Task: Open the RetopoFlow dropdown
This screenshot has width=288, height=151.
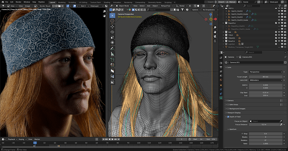Action: [x=167, y=6]
